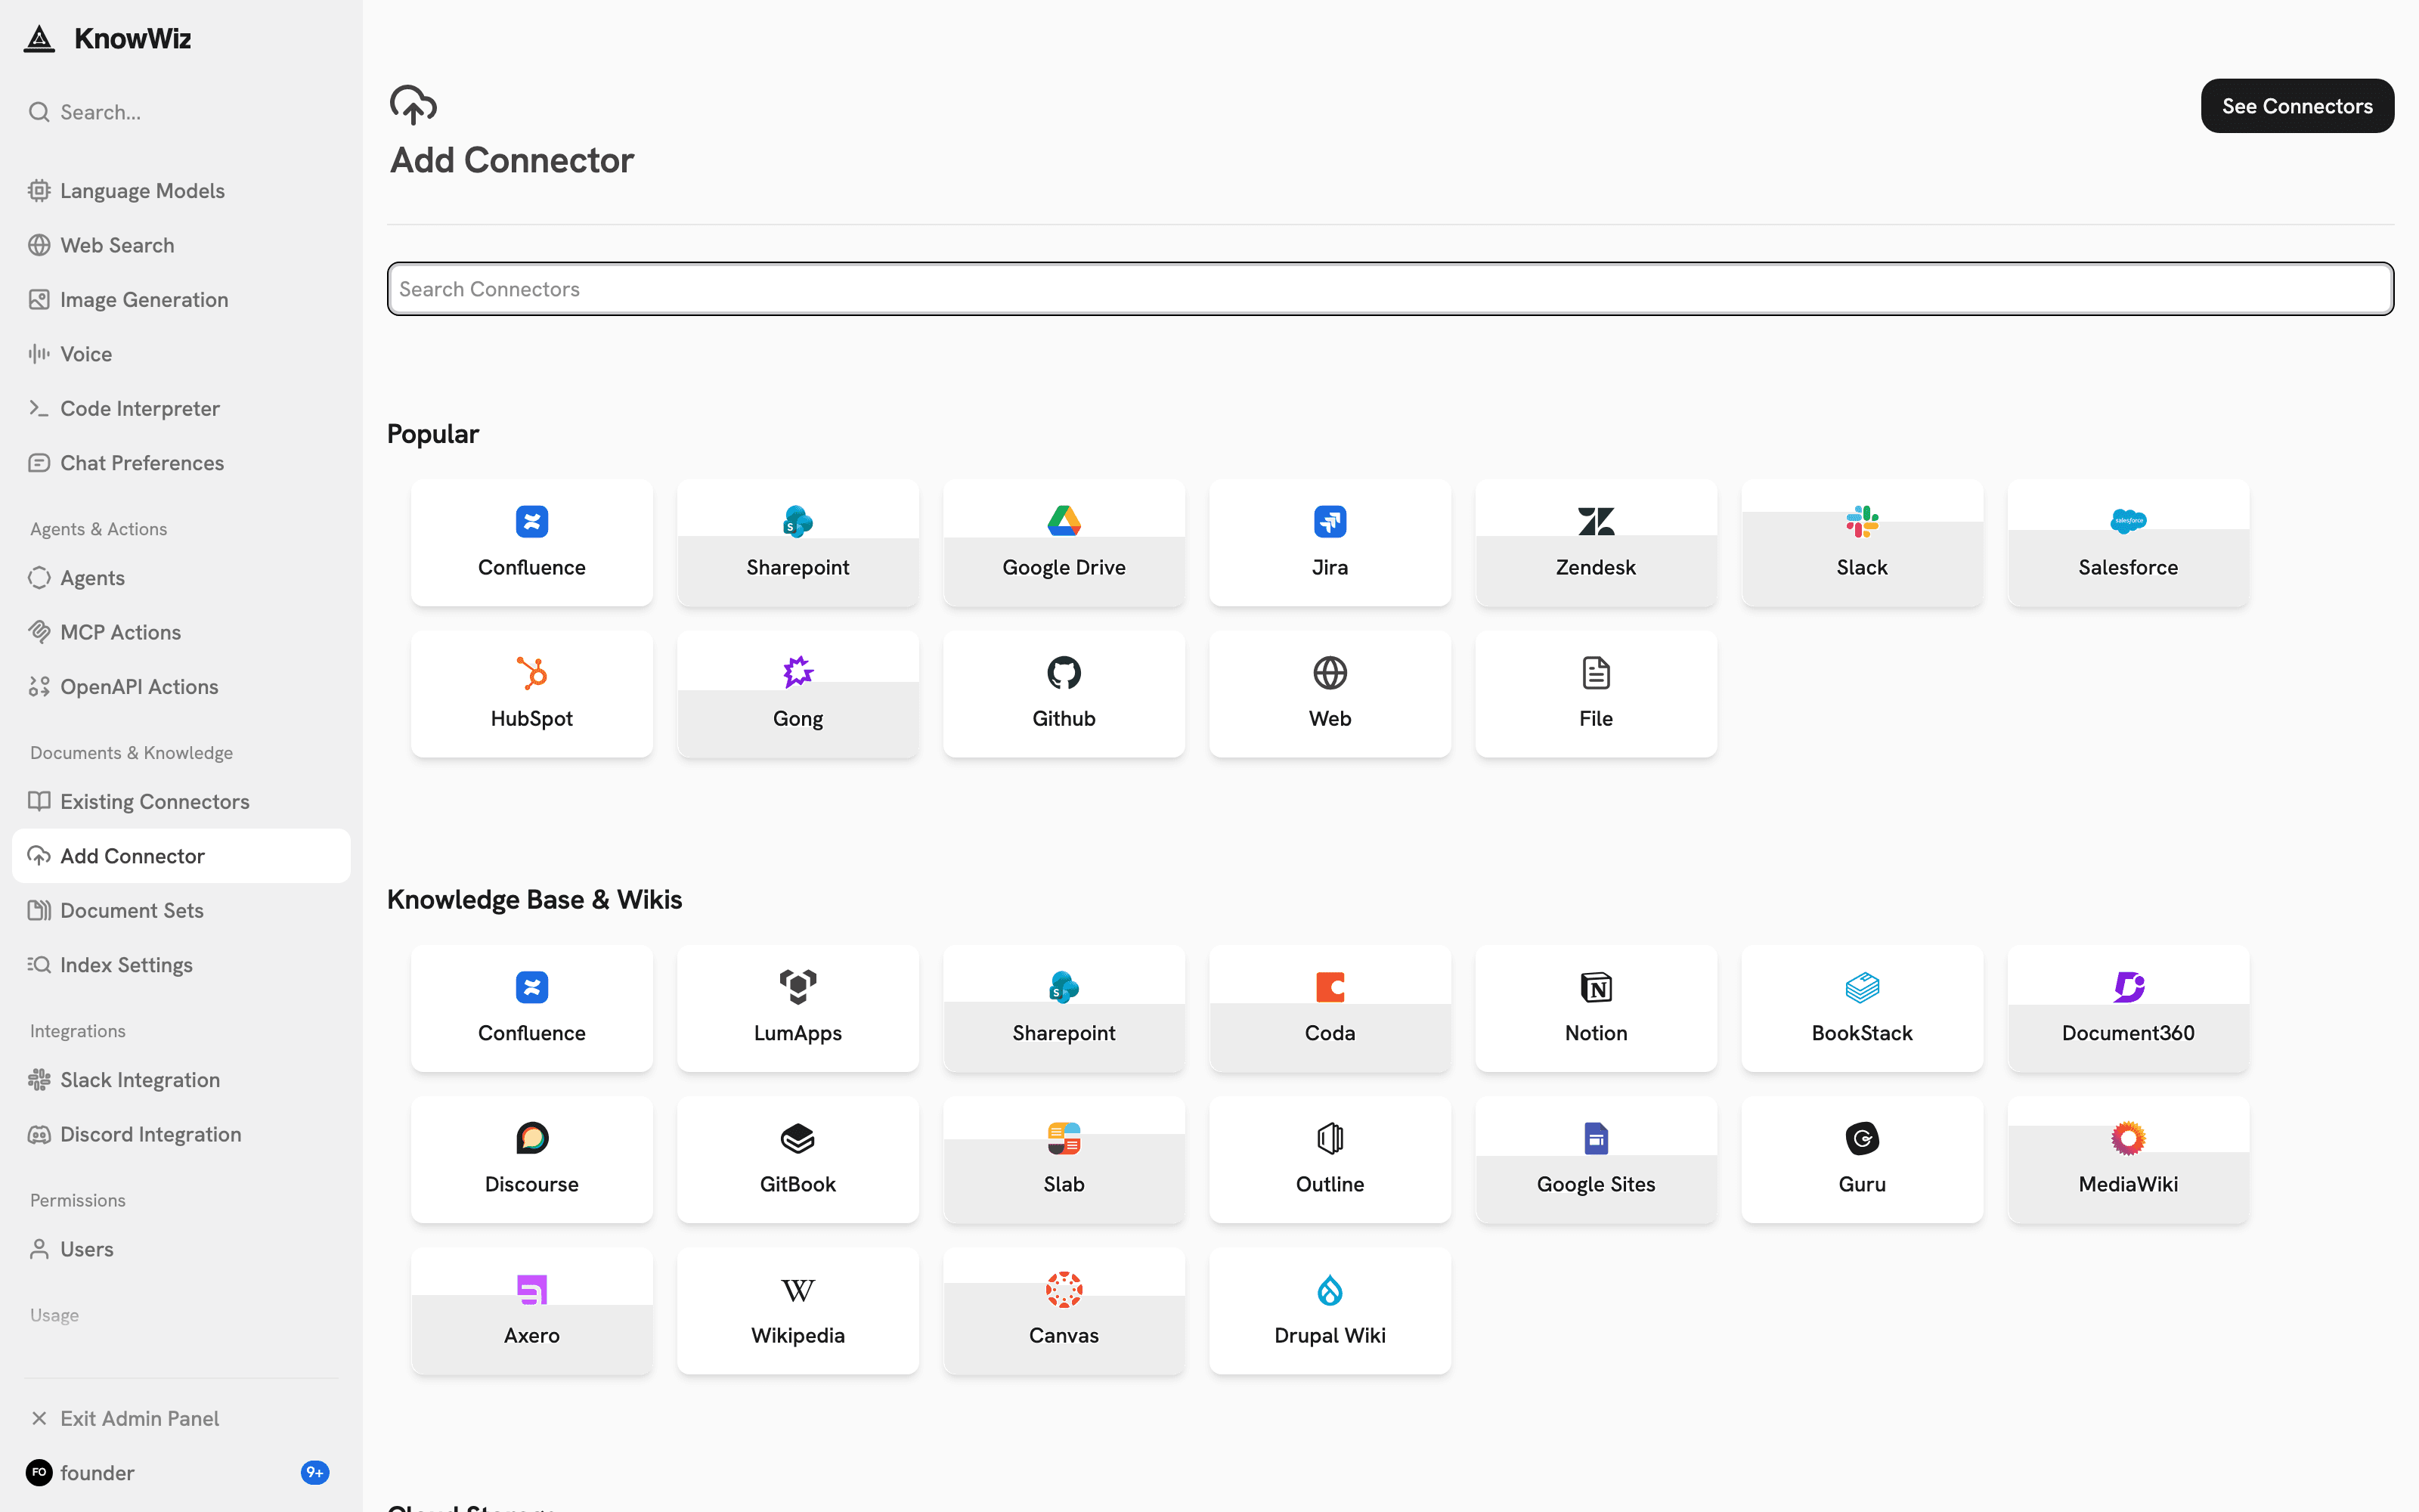Select the Axero connector
The height and width of the screenshot is (1512, 2419).
coord(531,1310)
